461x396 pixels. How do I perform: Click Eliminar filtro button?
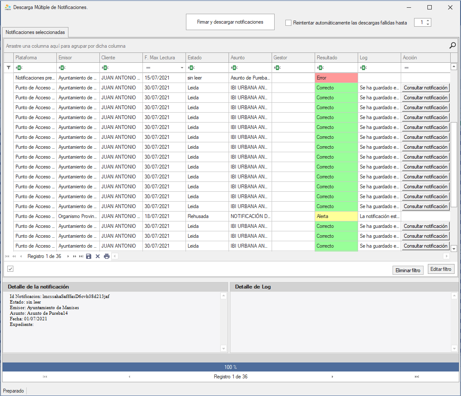(x=408, y=270)
